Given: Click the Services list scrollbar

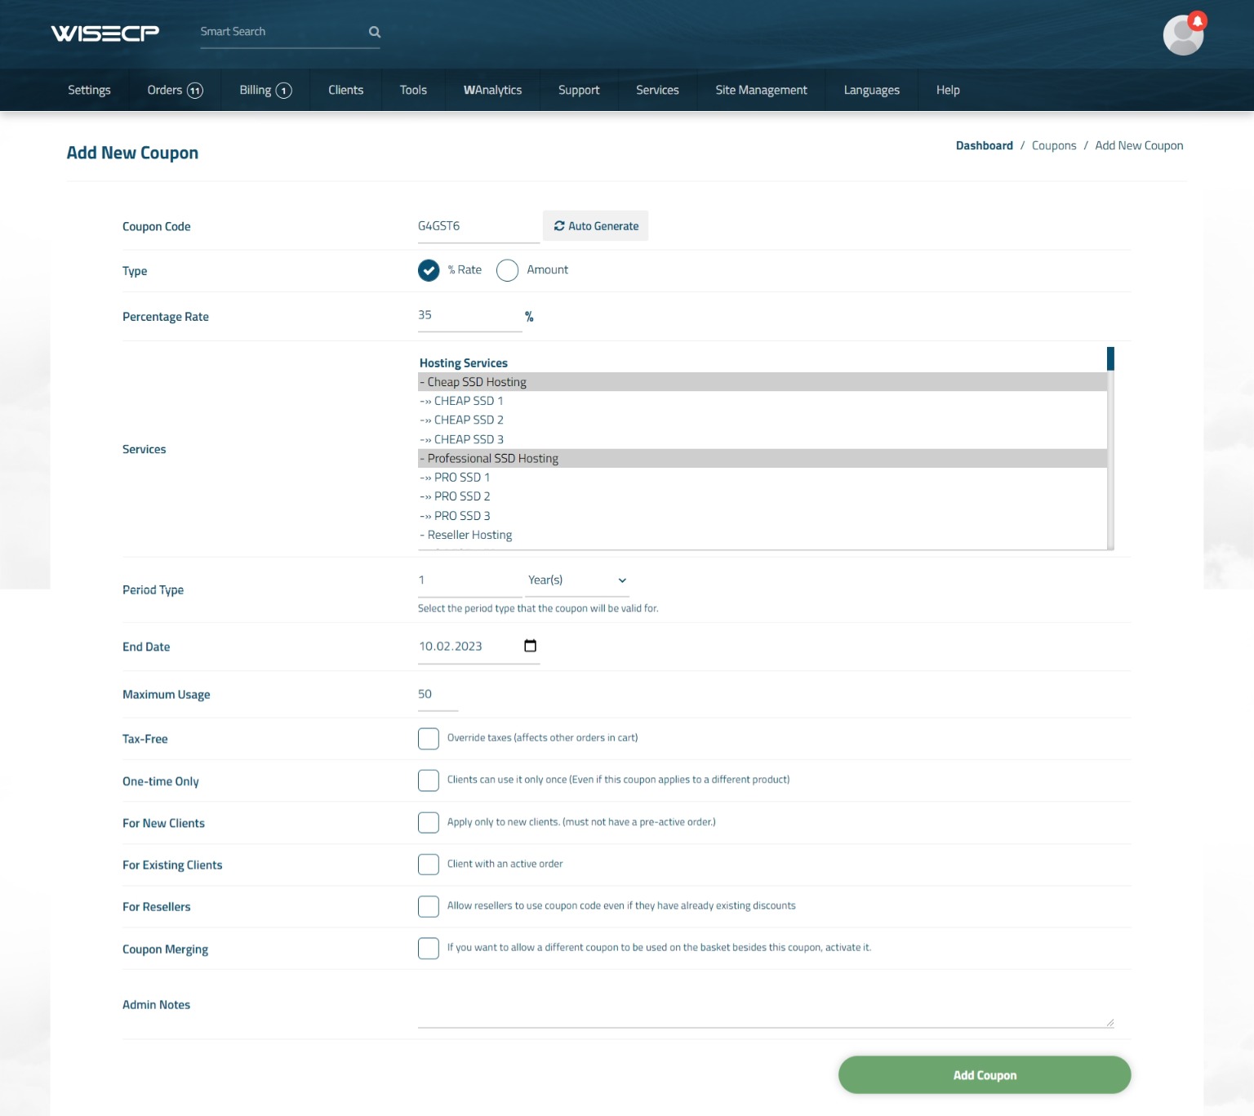Looking at the screenshot, I should point(1110,448).
